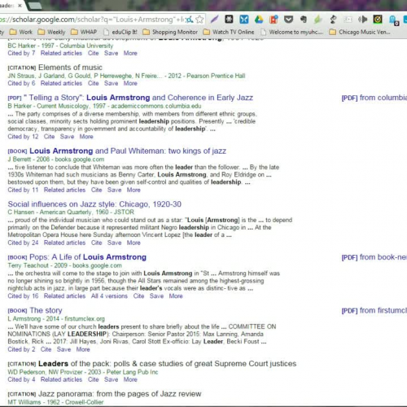
Task: Open the Google Drive extension icon
Action: [259, 20]
